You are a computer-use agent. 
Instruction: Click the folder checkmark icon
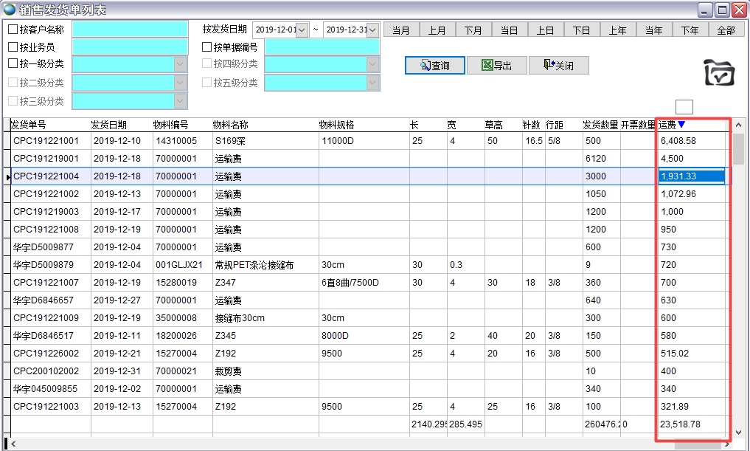[719, 73]
